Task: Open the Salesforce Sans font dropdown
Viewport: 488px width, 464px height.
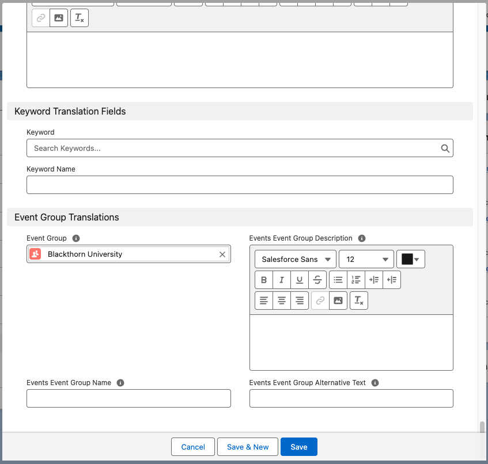Action: tap(296, 260)
